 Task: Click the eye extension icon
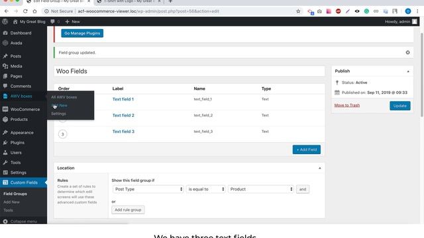[x=357, y=11]
